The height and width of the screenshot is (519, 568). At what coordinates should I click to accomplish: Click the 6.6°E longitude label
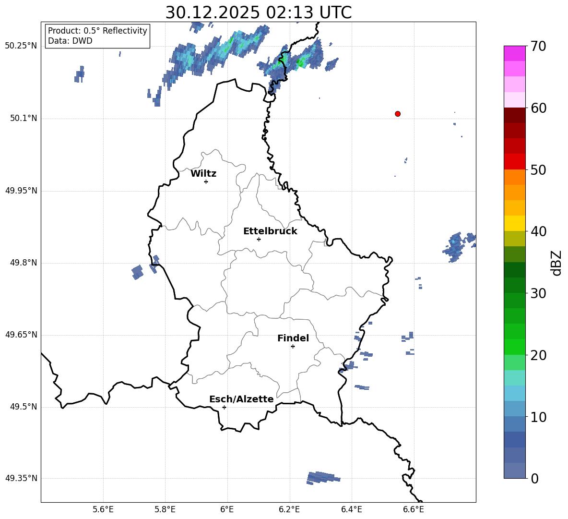[414, 509]
